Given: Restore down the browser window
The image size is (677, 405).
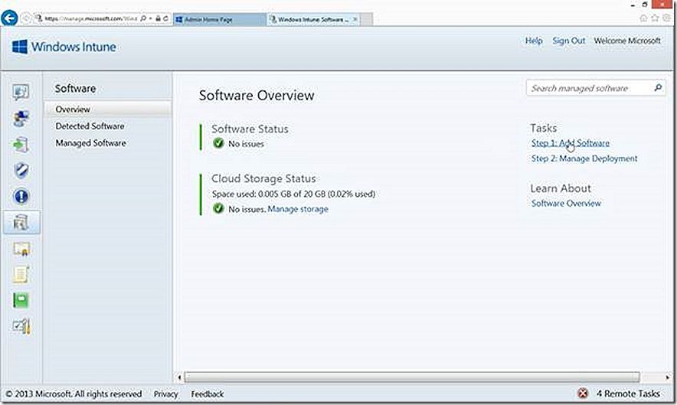Looking at the screenshot, I should (644, 5).
